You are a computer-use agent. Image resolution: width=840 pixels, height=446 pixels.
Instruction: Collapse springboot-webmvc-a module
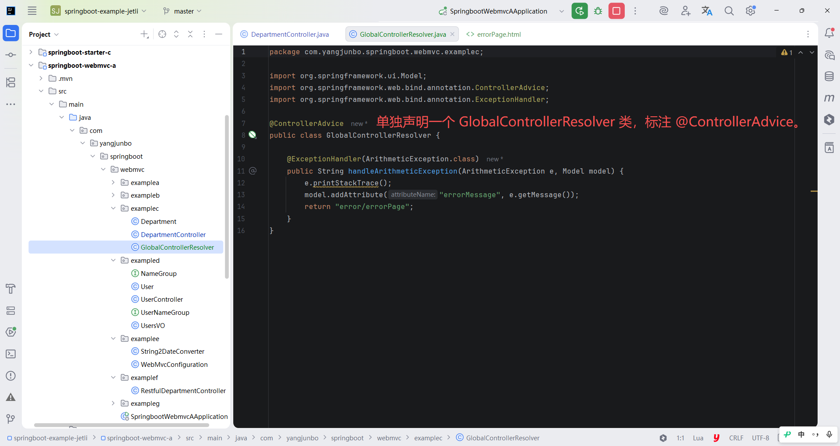point(31,65)
